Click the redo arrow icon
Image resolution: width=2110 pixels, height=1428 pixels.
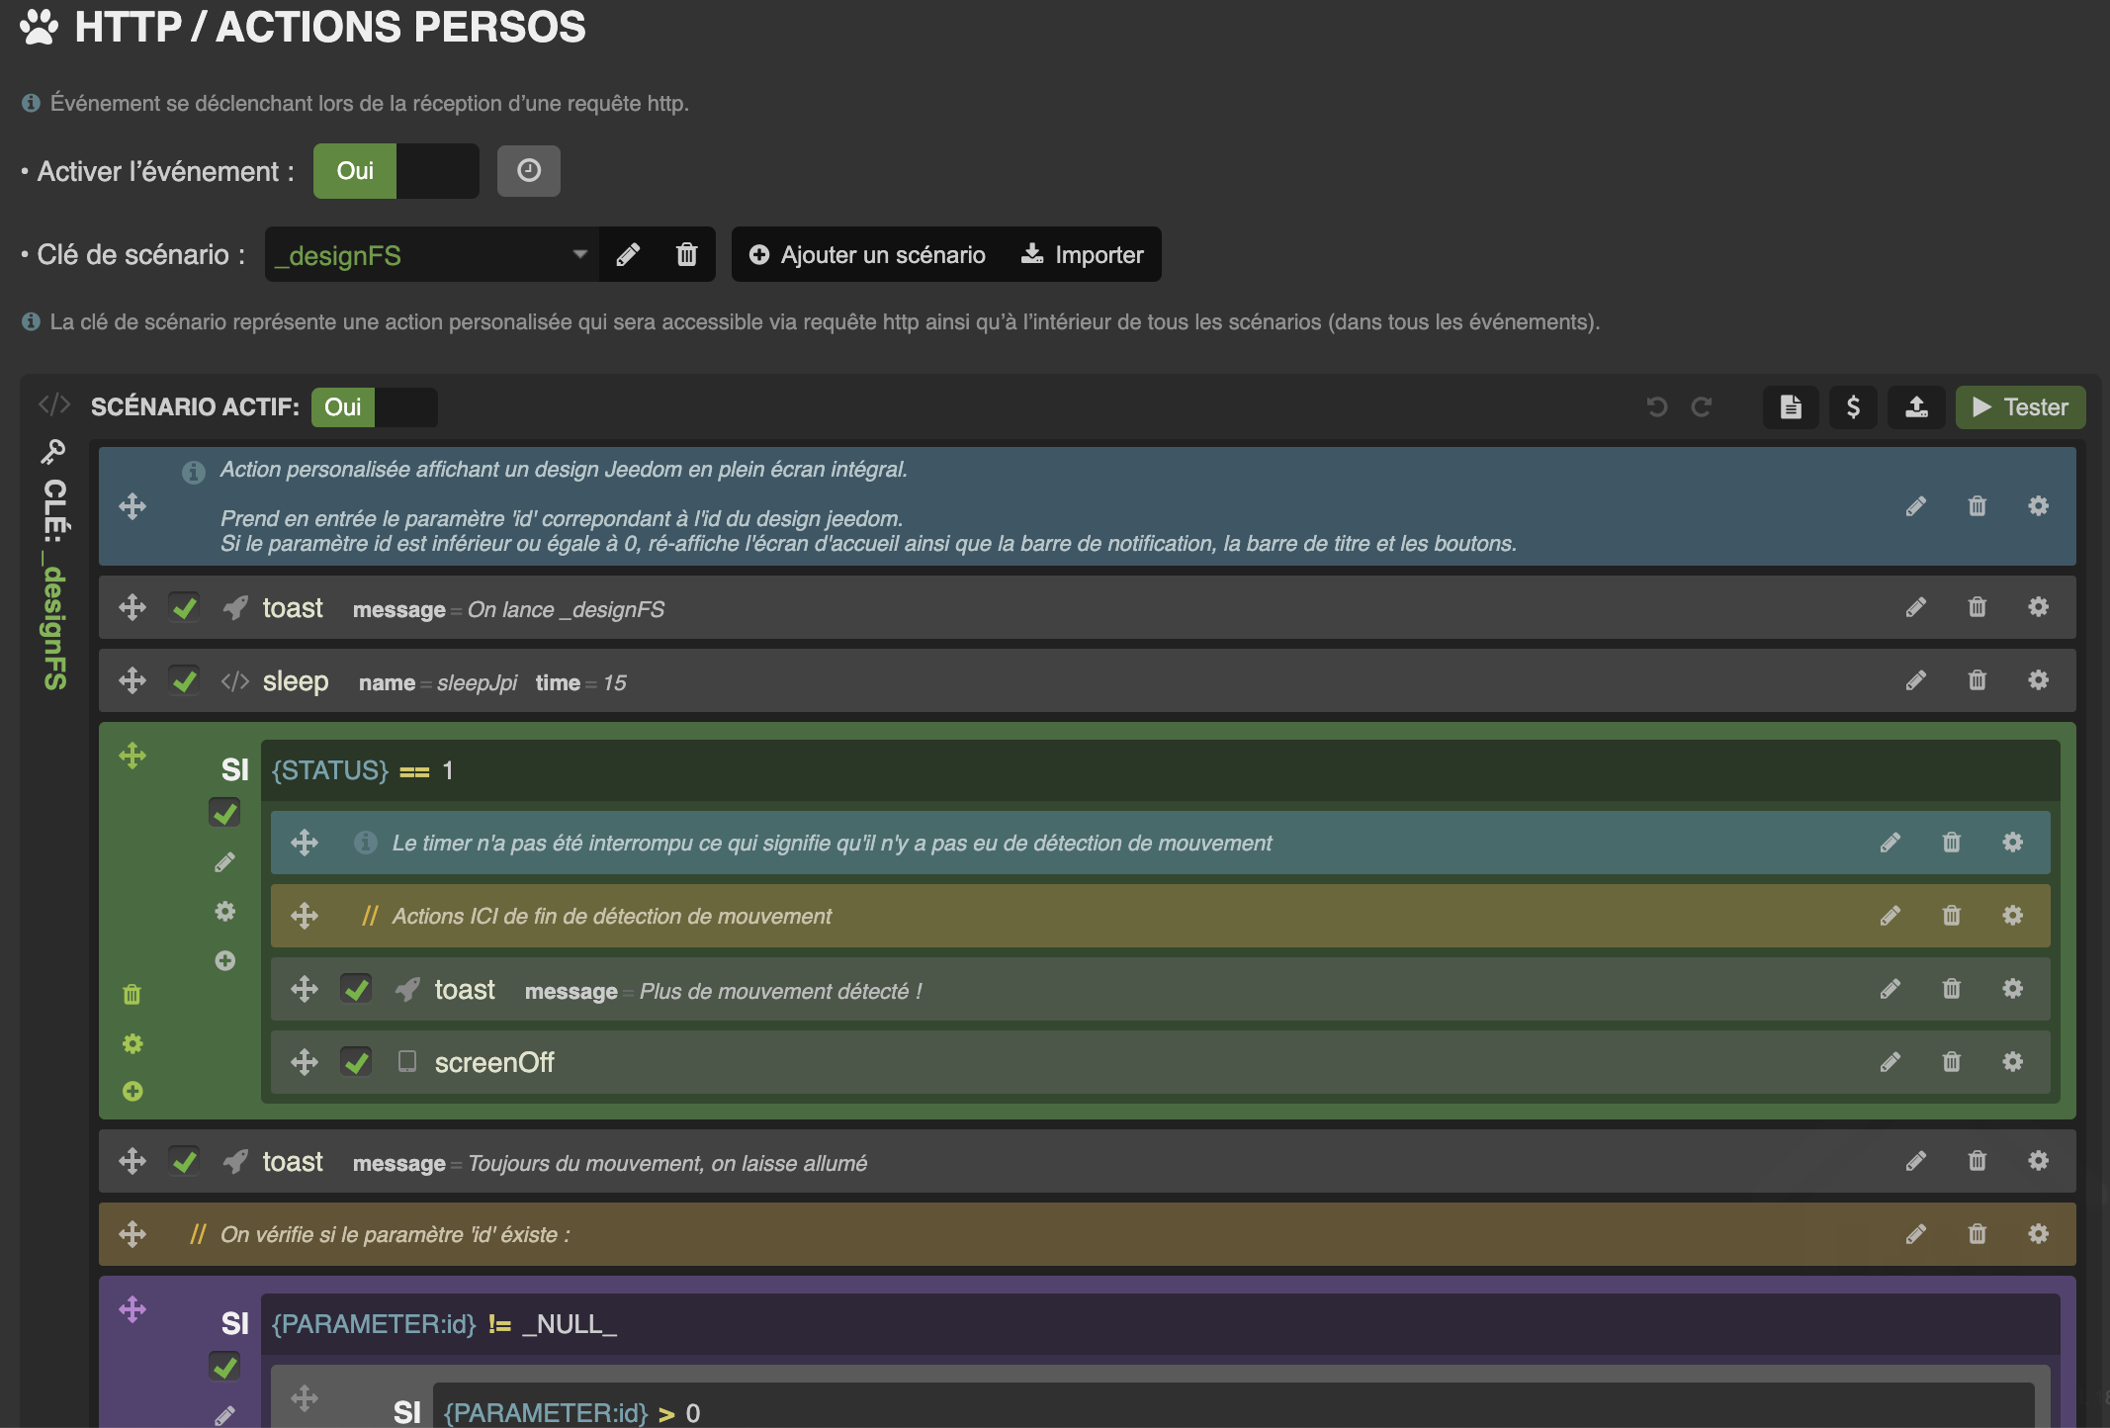[1702, 407]
